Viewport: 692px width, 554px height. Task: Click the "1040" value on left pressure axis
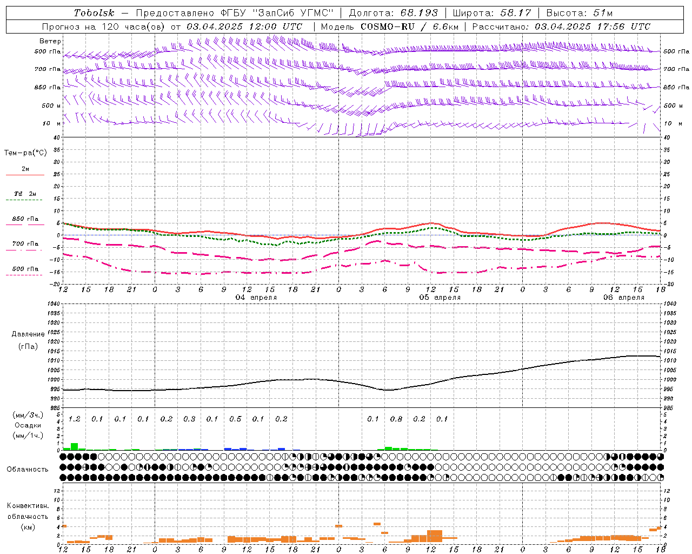point(54,304)
